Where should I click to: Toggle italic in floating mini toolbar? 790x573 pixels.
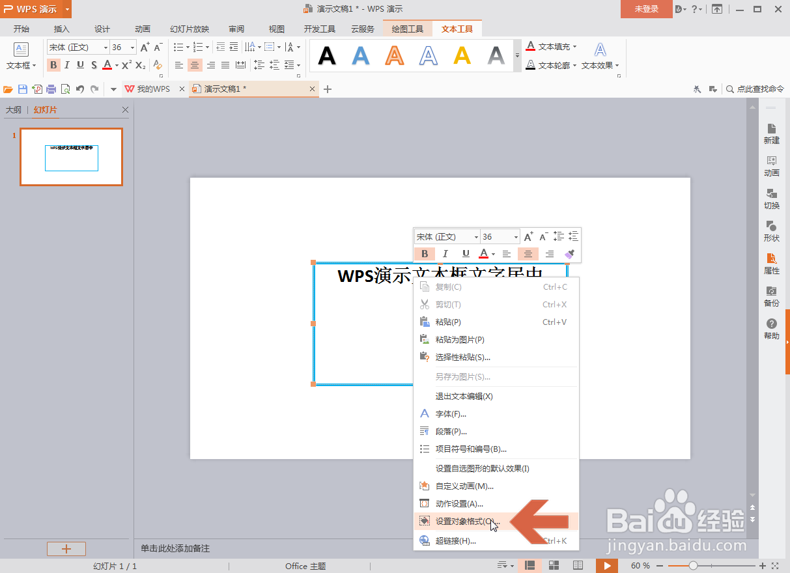[x=445, y=254]
